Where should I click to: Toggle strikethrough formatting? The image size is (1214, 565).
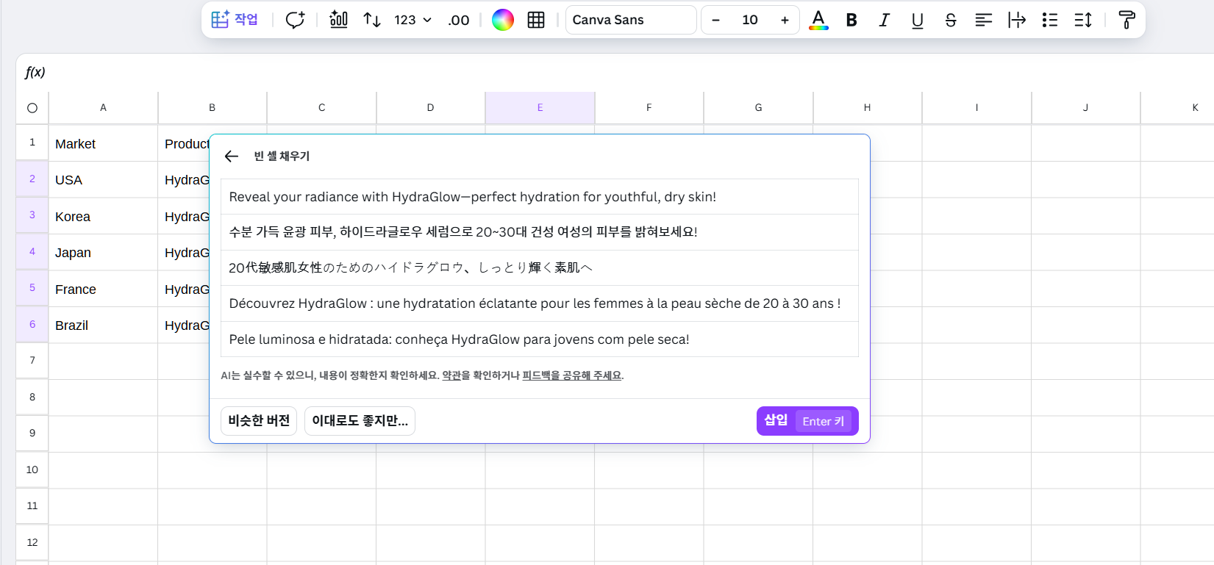click(950, 20)
